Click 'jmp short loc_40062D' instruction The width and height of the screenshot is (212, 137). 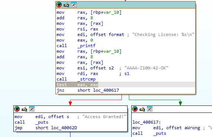[46, 128]
